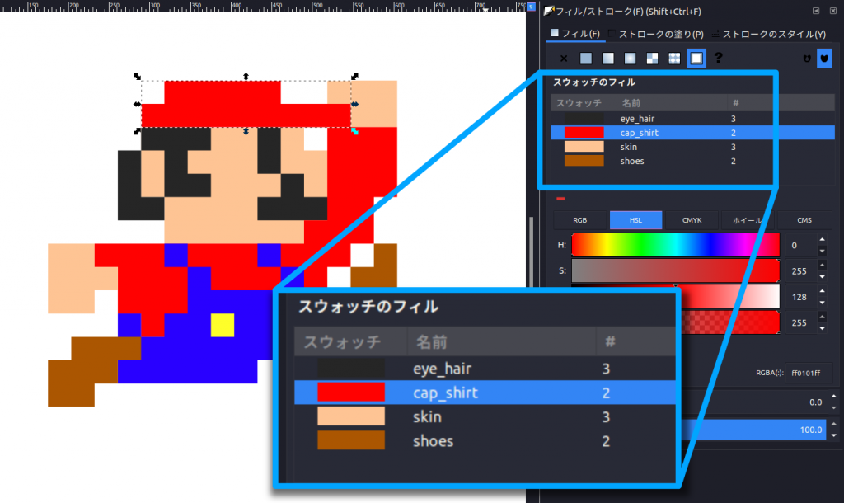
Task: Sort by the スウォッチ column header
Action: pyautogui.click(x=583, y=102)
